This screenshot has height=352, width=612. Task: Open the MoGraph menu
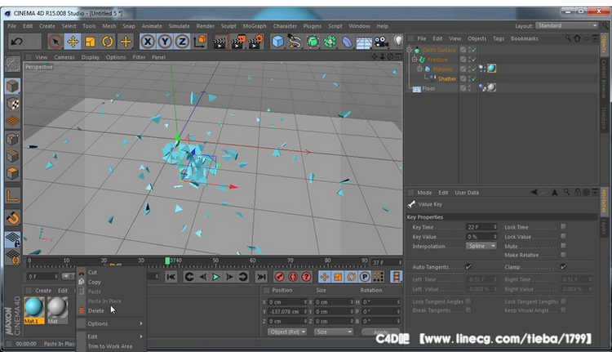tap(255, 26)
